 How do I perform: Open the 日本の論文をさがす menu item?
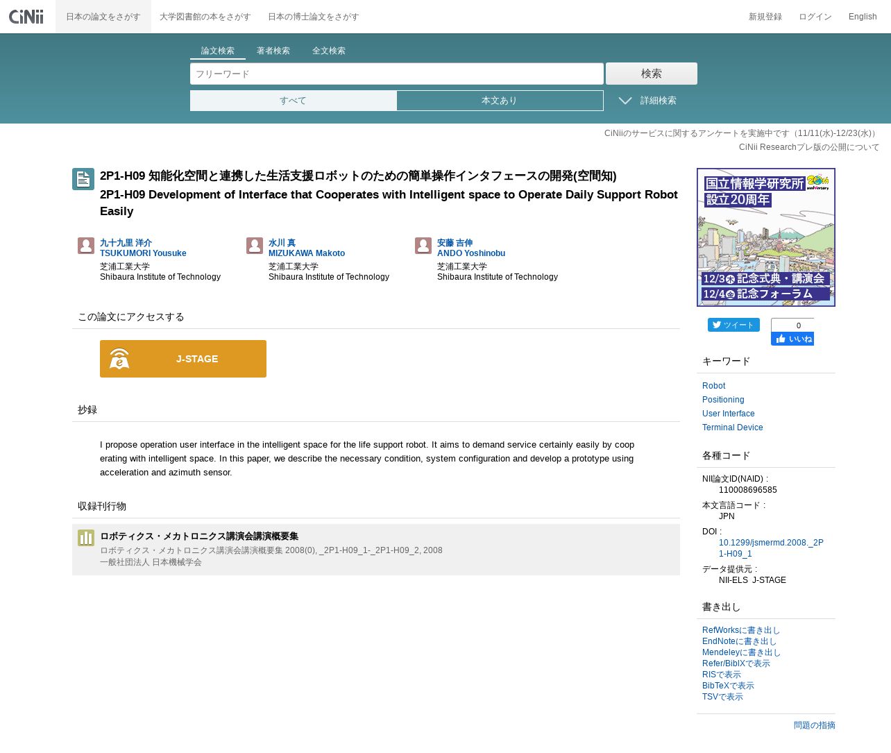pos(103,17)
